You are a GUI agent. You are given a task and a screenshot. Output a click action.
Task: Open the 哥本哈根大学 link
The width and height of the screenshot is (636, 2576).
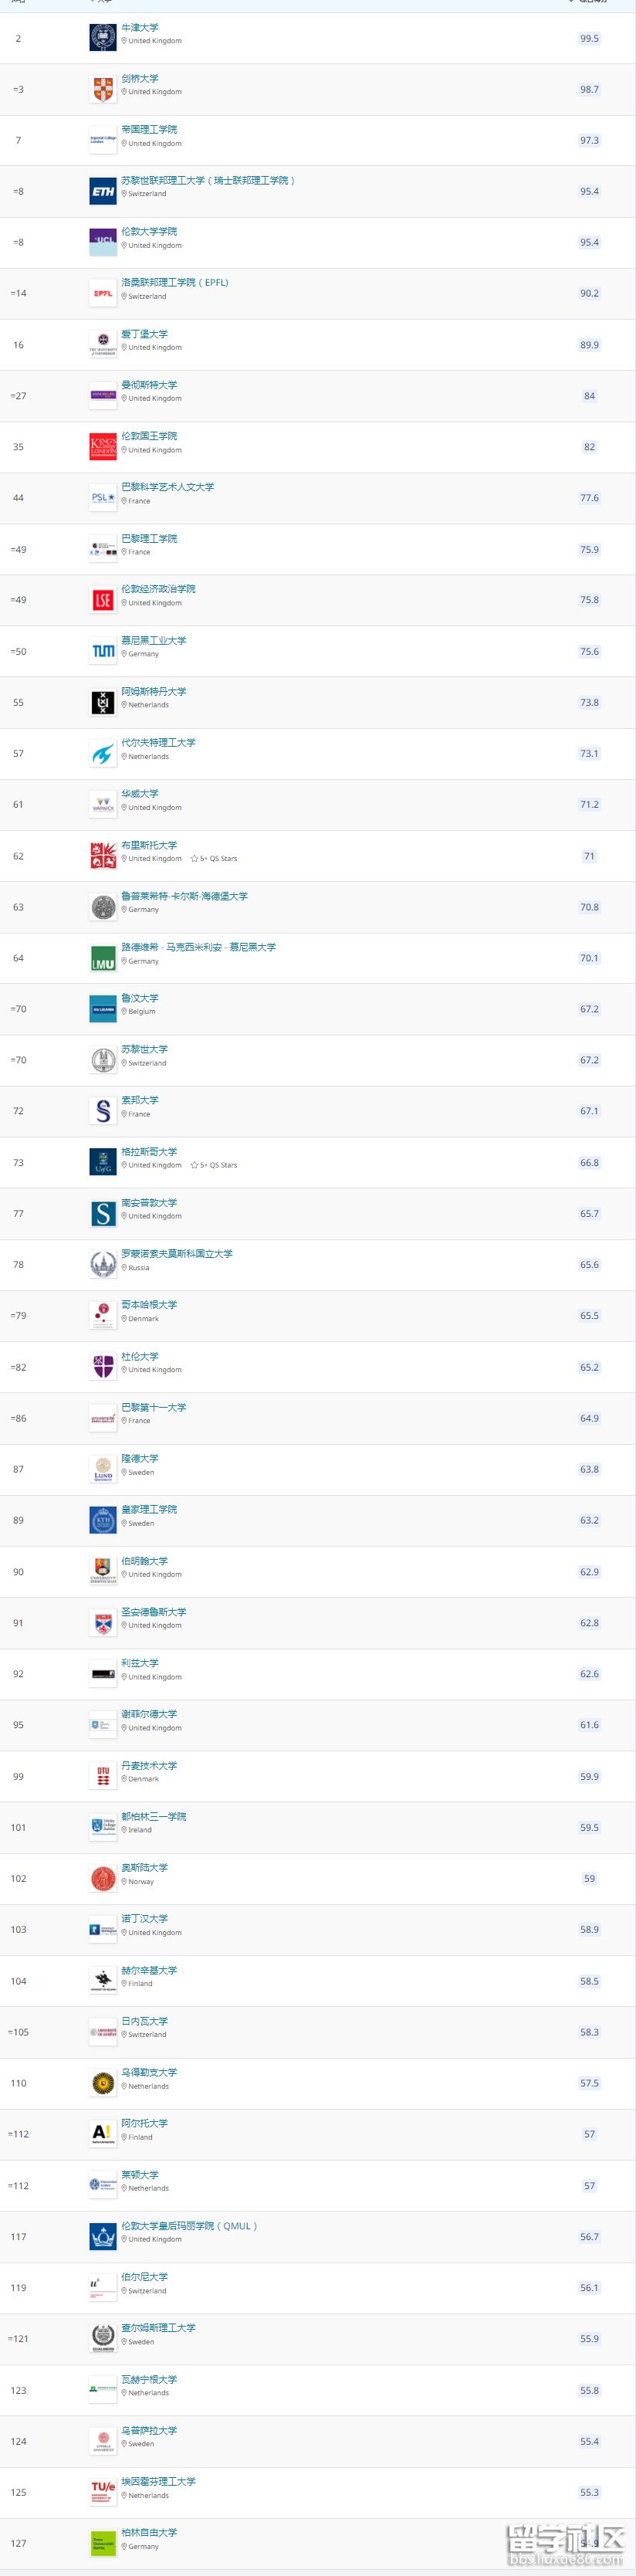149,1305
